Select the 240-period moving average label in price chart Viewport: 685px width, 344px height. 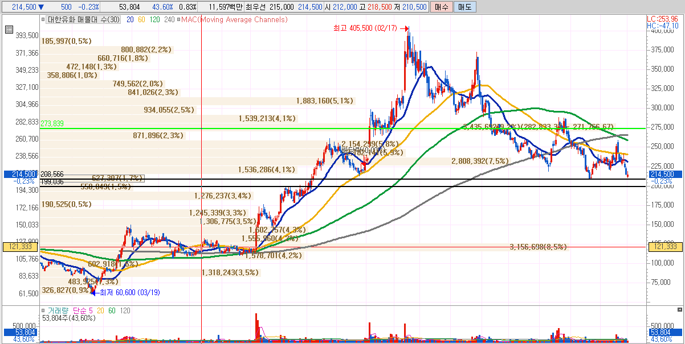coord(169,19)
